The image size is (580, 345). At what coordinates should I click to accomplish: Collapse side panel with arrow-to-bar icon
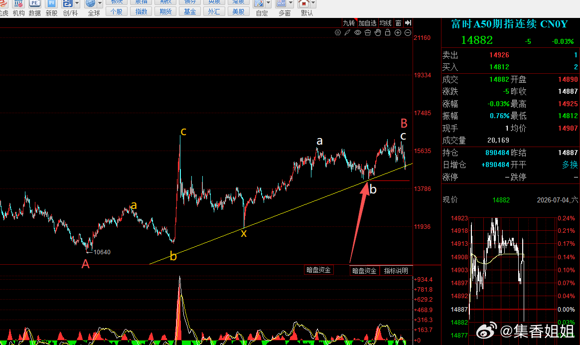pyautogui.click(x=408, y=23)
